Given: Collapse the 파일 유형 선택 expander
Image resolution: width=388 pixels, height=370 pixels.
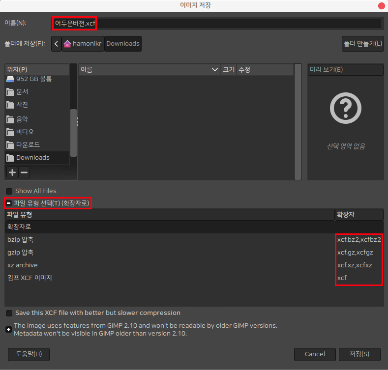Looking at the screenshot, I should (x=9, y=203).
